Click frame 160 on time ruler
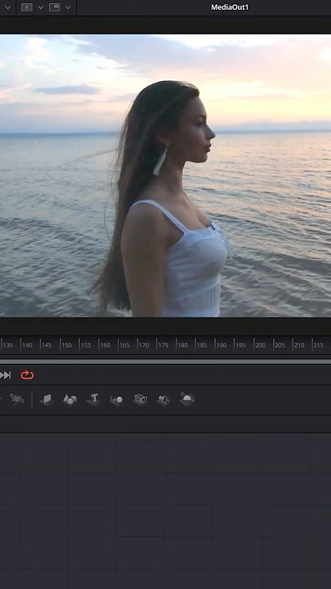331x589 pixels. [x=105, y=345]
